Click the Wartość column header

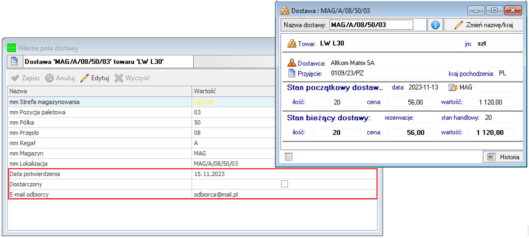click(x=234, y=91)
